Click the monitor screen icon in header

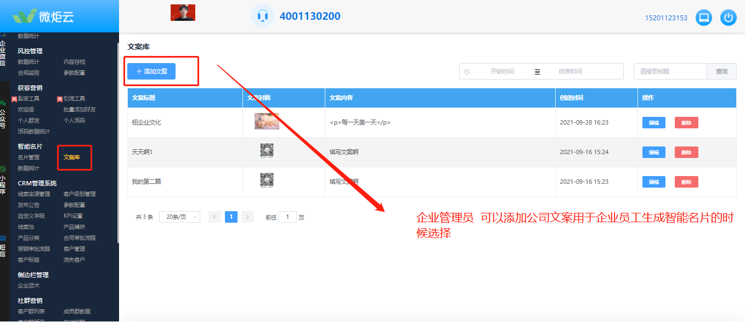tap(704, 18)
